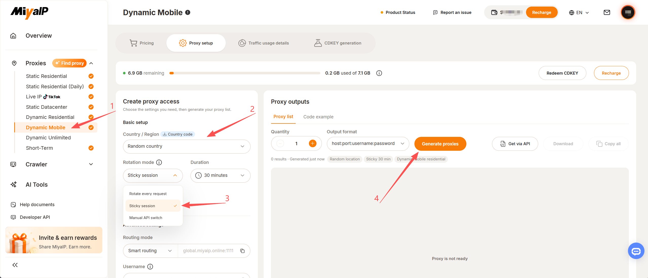Collapse the Sticky session rotation dropdown
The width and height of the screenshot is (648, 278).
[153, 176]
